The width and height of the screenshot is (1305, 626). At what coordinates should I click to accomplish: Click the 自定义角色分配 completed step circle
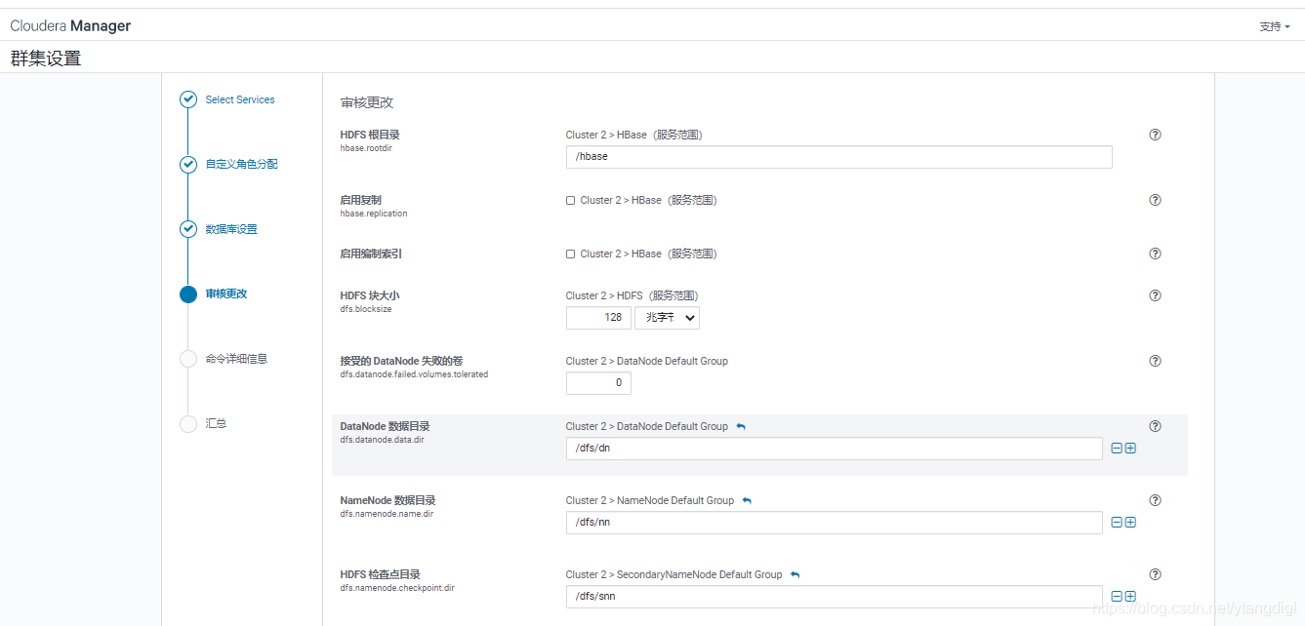click(188, 165)
